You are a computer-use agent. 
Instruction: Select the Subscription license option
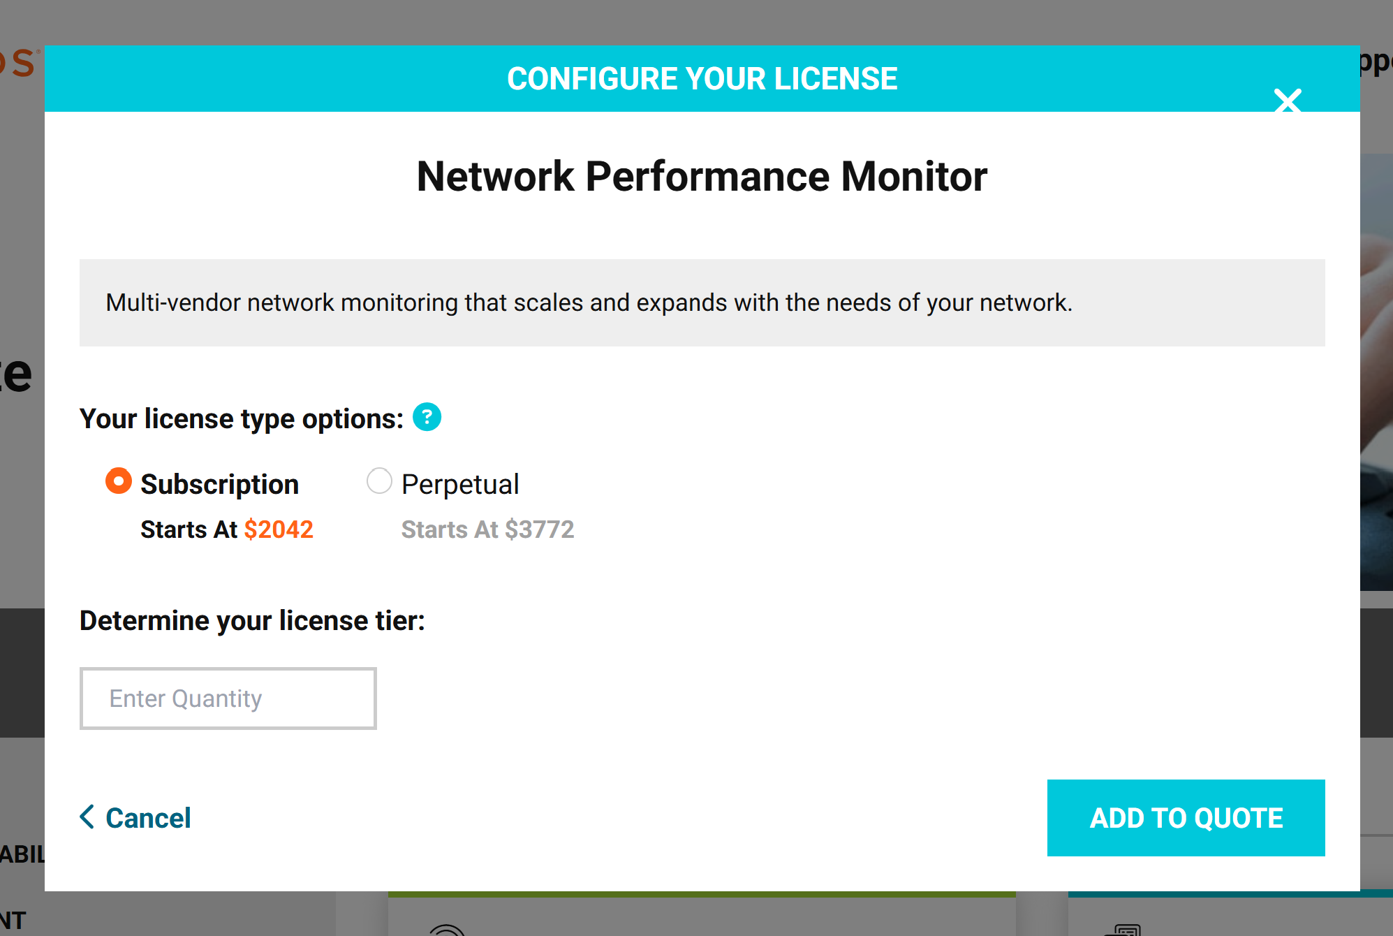tap(119, 481)
